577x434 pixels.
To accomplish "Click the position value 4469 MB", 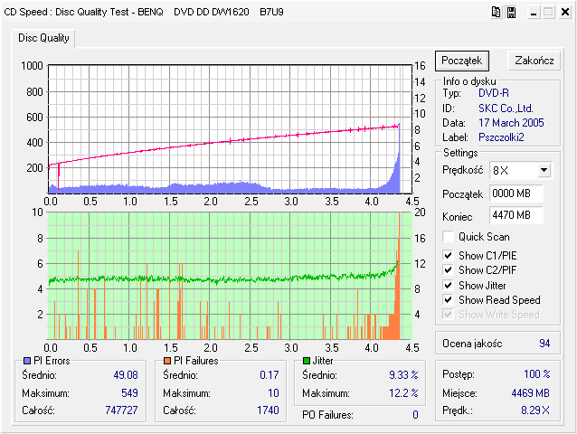I will coord(530,393).
